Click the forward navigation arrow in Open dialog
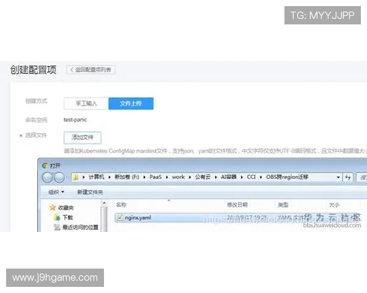The image size is (367, 293). tap(59, 178)
